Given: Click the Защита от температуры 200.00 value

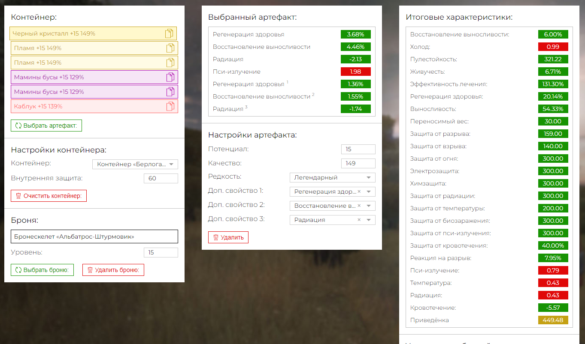Looking at the screenshot, I should point(553,208).
